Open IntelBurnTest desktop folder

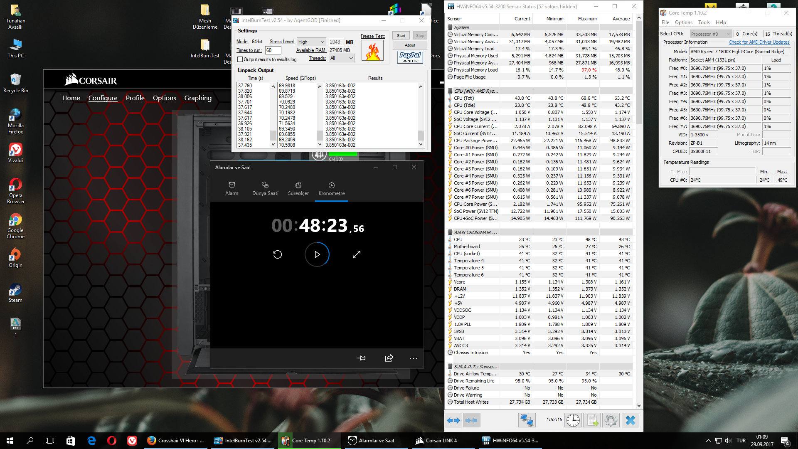tap(205, 48)
